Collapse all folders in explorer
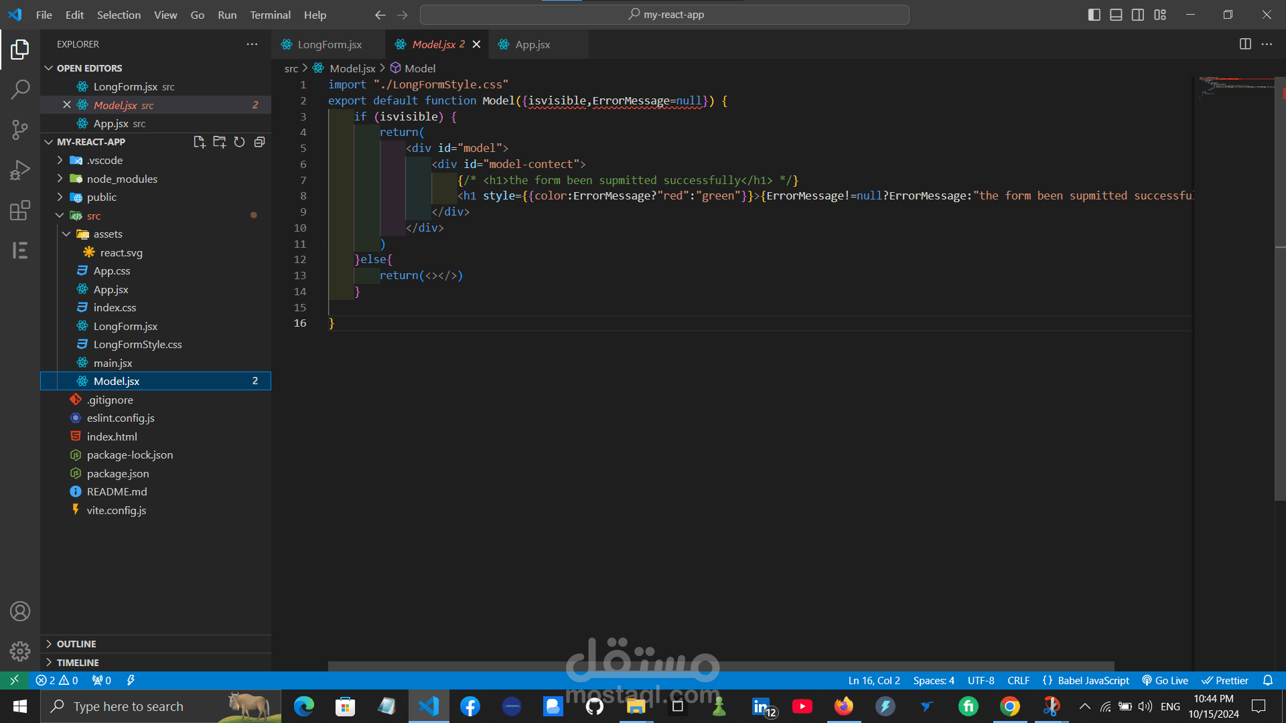This screenshot has height=723, width=1286. (x=259, y=142)
